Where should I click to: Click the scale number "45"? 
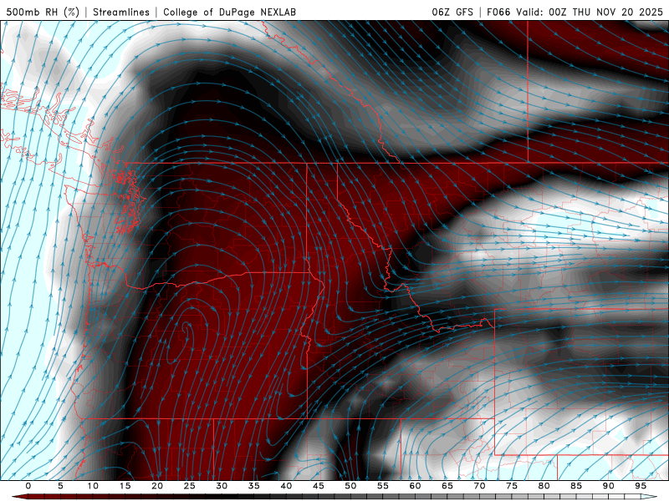click(x=319, y=486)
